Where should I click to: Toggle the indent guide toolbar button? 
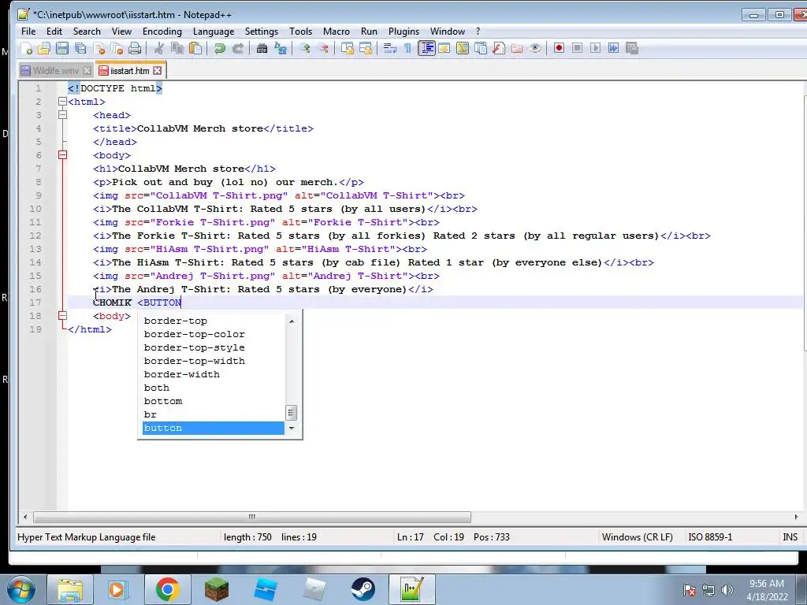(x=426, y=48)
